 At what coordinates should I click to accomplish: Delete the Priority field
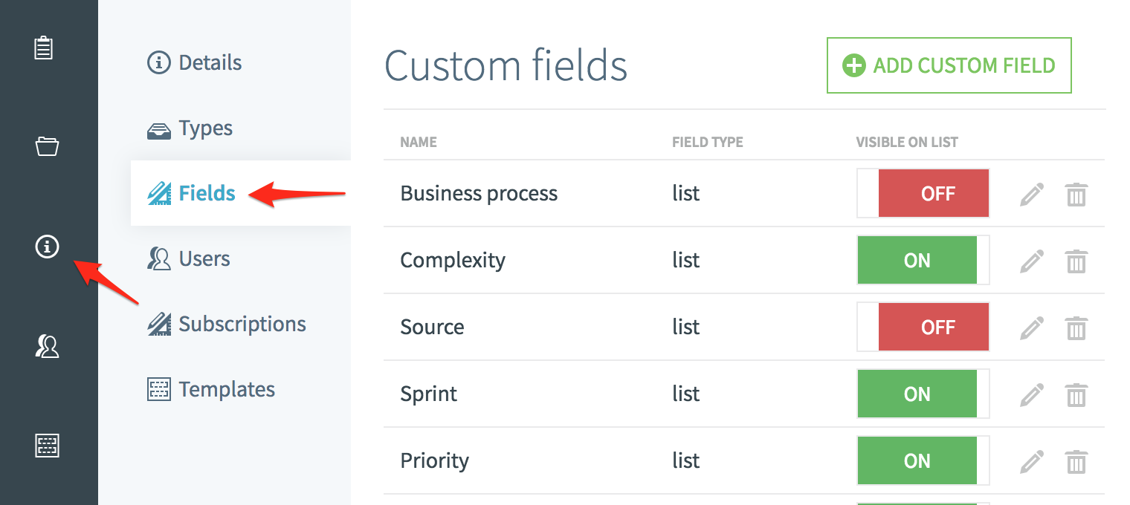[1076, 462]
